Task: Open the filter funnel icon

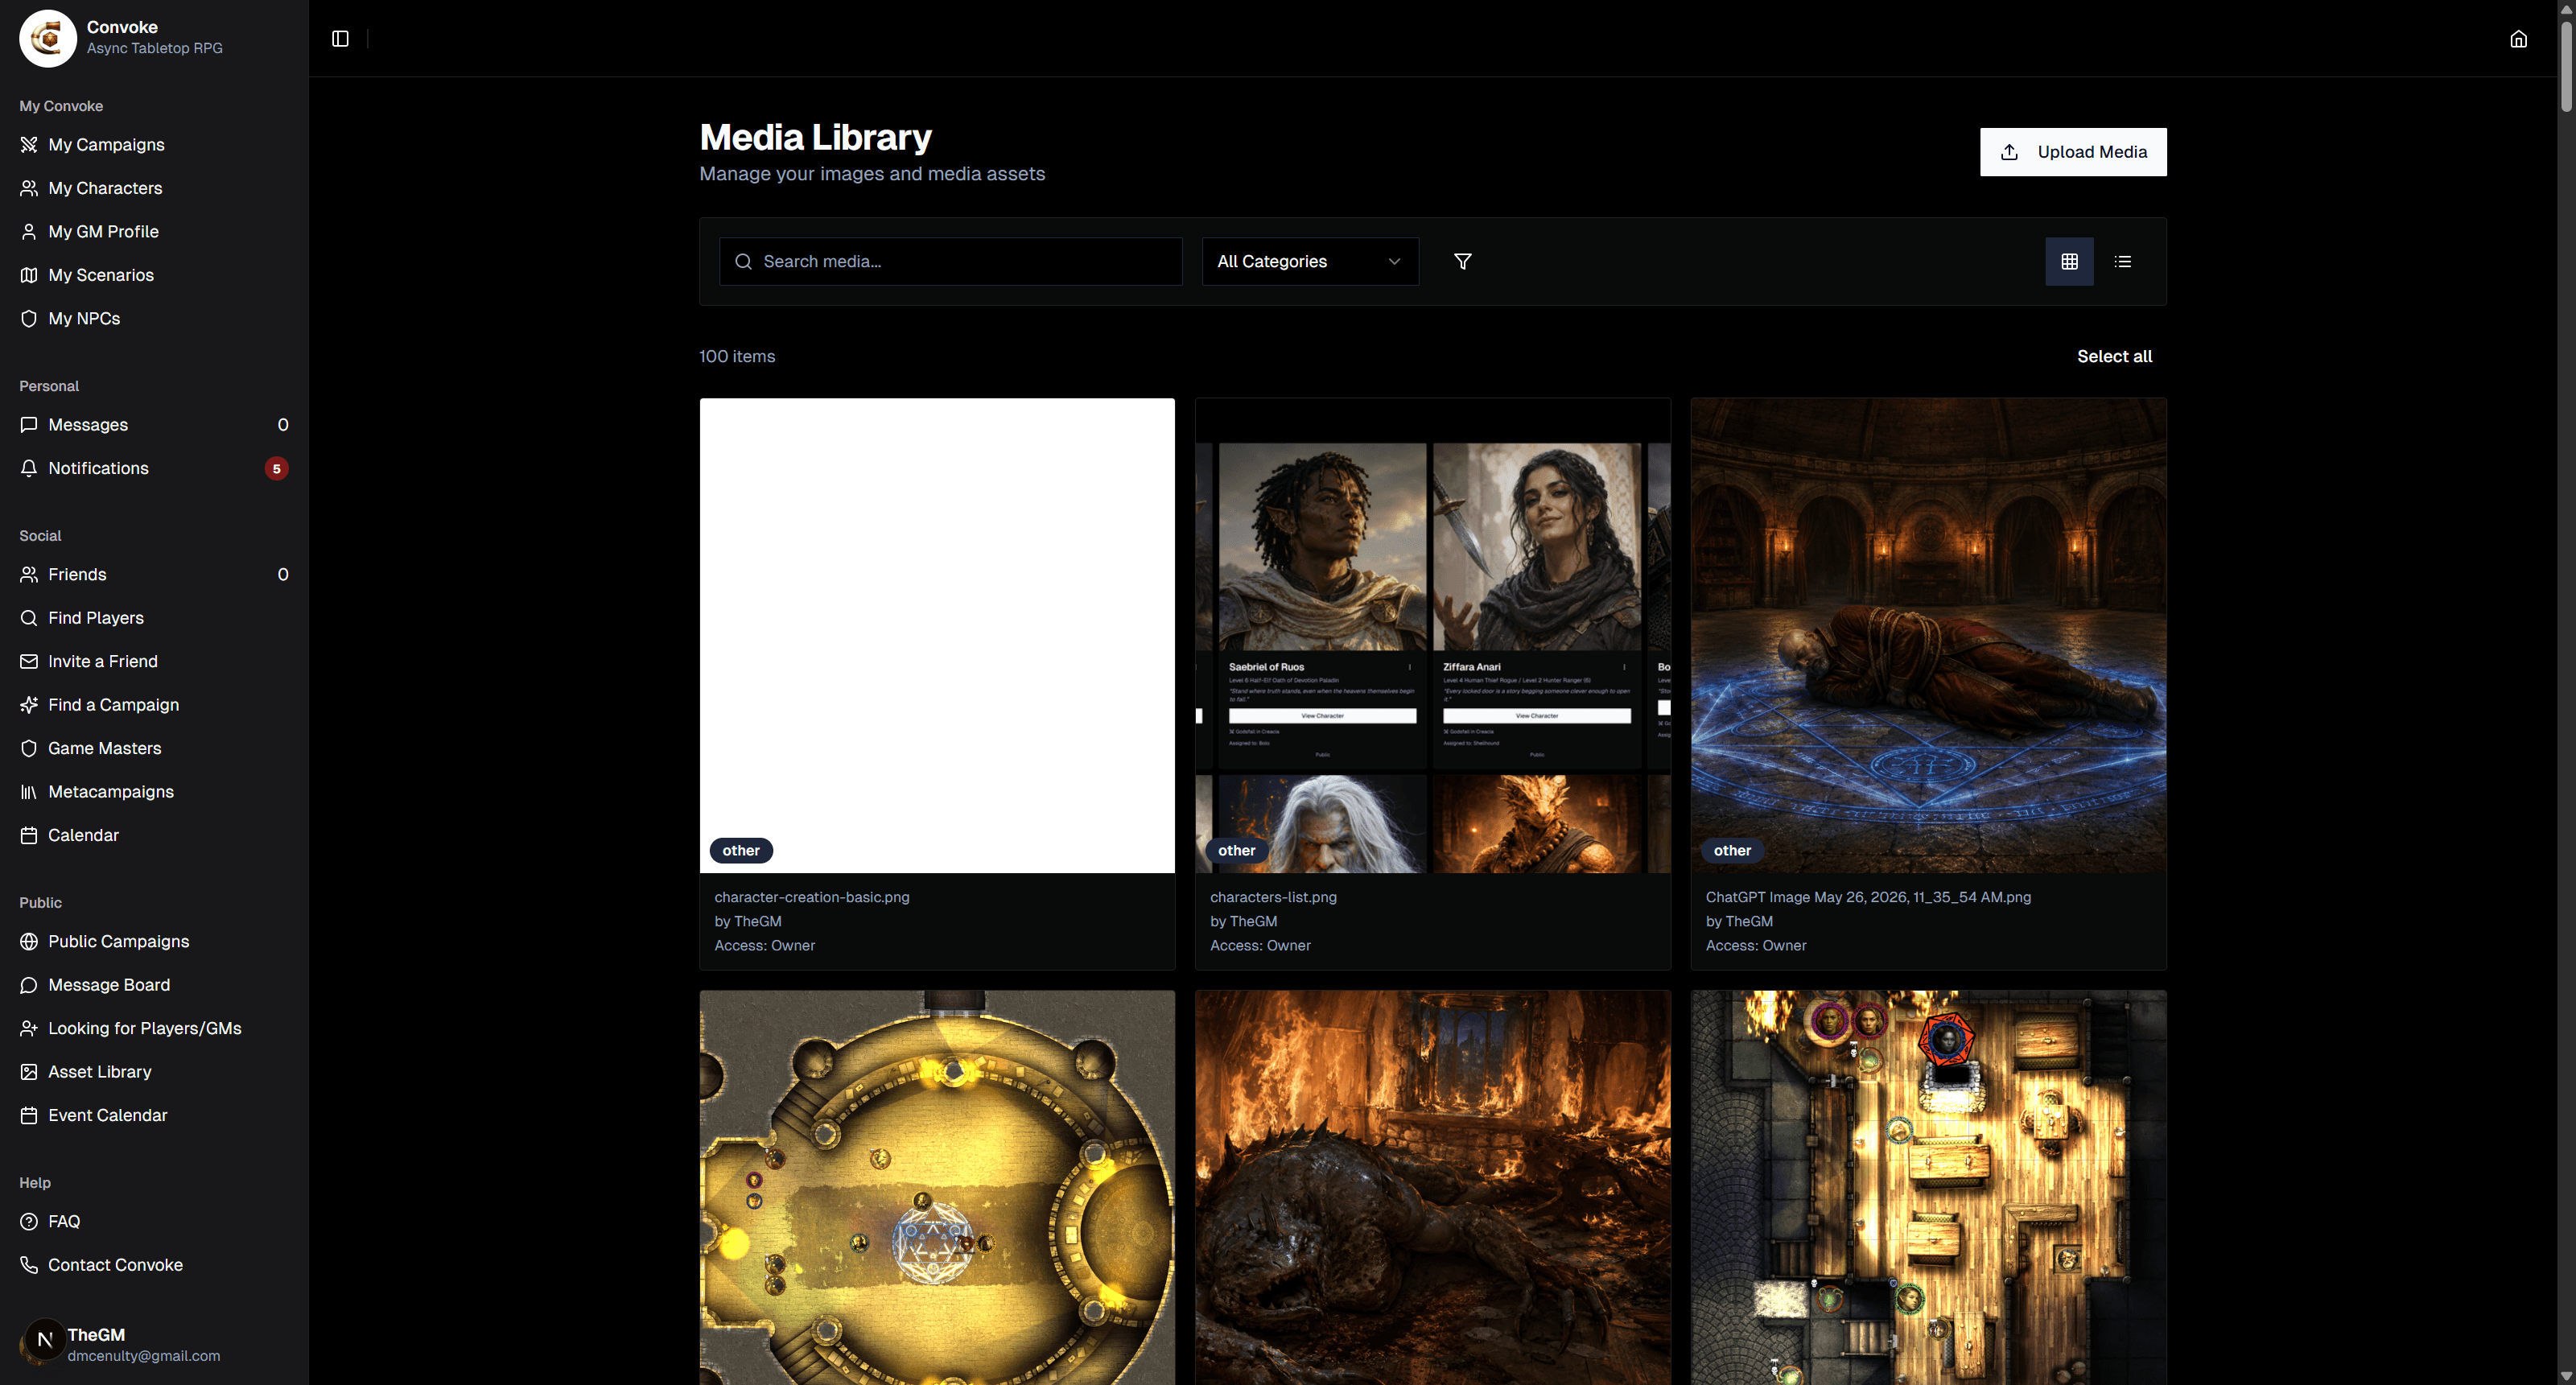Action: click(x=1462, y=261)
